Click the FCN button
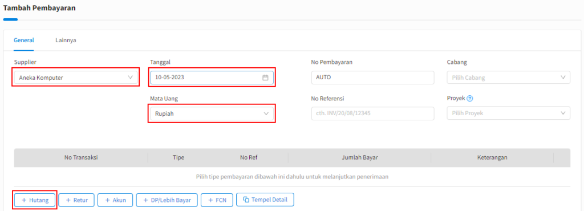 coord(217,200)
